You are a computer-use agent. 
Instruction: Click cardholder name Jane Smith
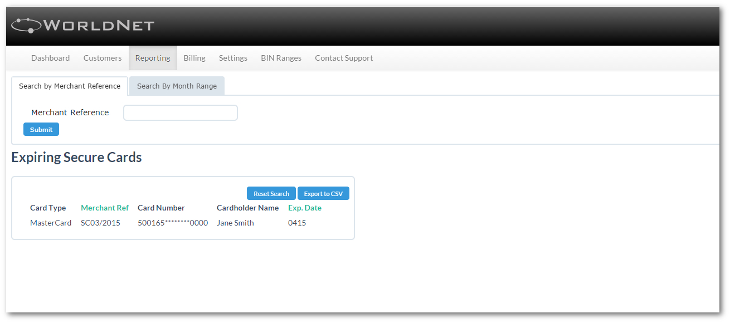tap(235, 223)
